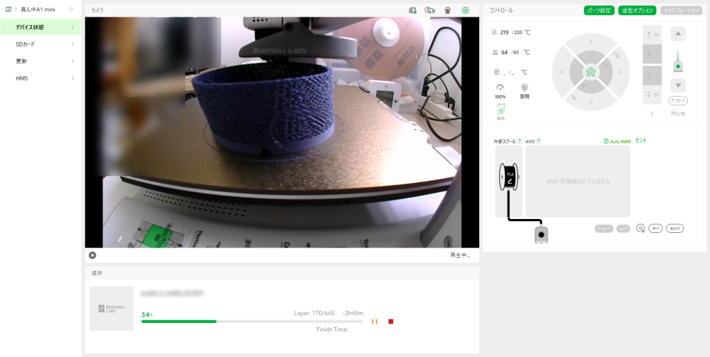The image size is (710, 357).
Task: Open the パーツ設定 button
Action: click(x=599, y=10)
